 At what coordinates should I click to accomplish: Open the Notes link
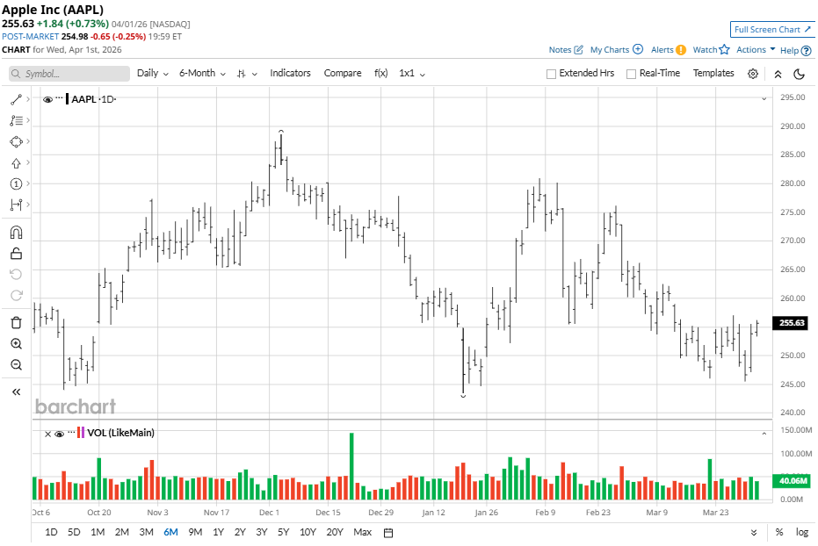[560, 49]
